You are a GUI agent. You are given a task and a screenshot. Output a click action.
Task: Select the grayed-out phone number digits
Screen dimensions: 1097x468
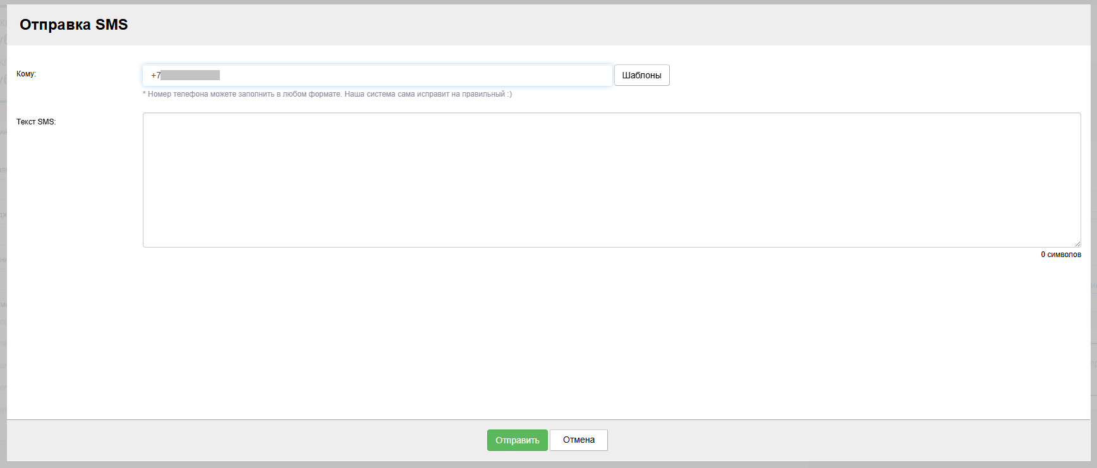(x=190, y=75)
